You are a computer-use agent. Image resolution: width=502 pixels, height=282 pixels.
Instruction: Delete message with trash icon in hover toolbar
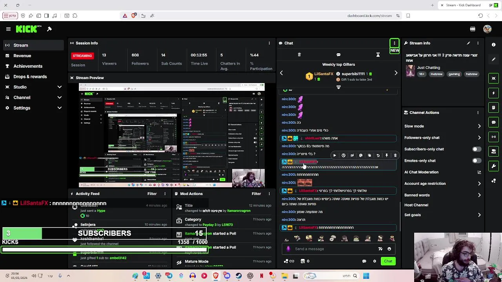pos(395,155)
